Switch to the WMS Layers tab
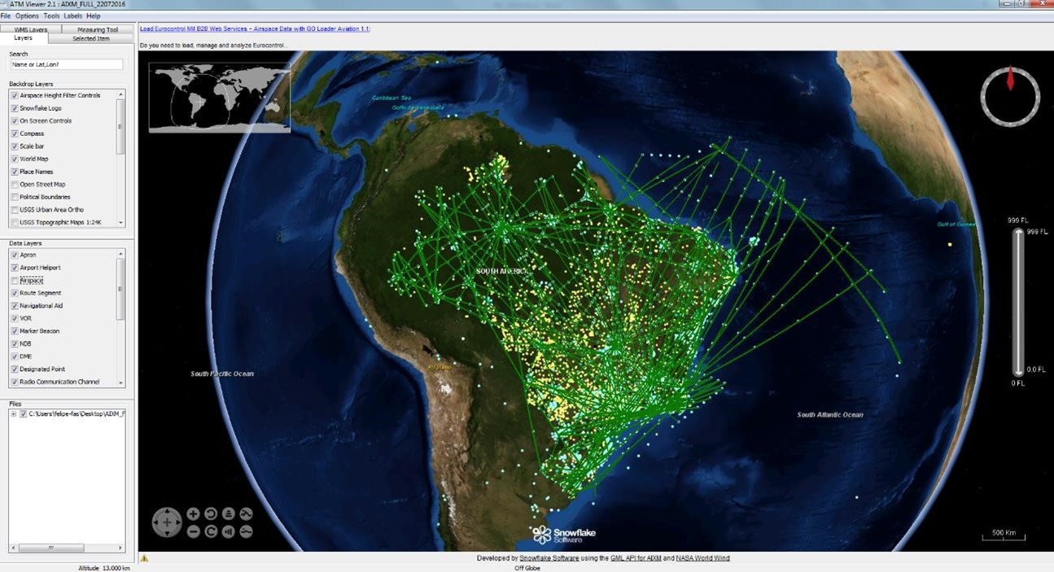The image size is (1054, 572). tap(31, 29)
